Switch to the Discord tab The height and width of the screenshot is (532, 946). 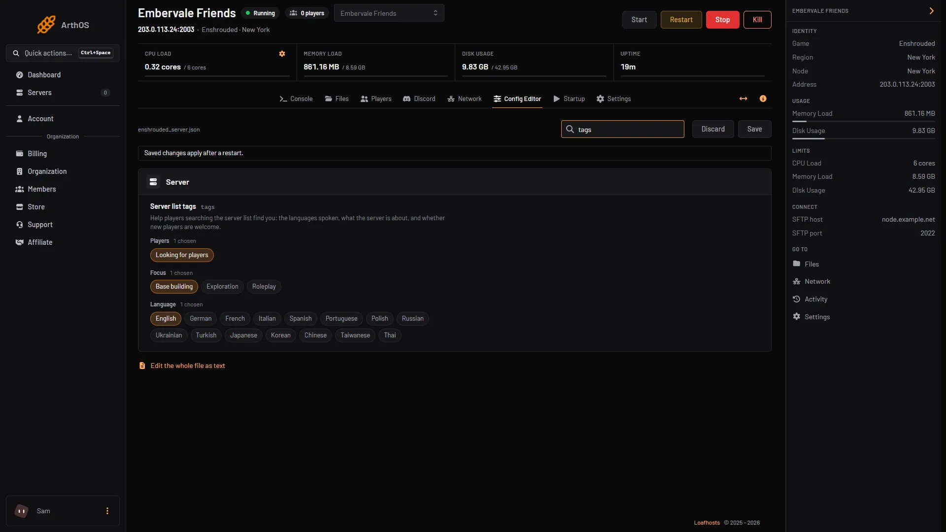click(419, 99)
